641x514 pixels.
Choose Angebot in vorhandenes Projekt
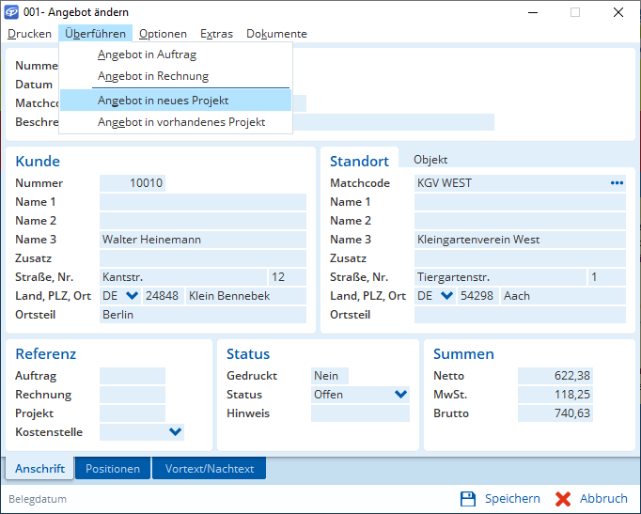181,122
